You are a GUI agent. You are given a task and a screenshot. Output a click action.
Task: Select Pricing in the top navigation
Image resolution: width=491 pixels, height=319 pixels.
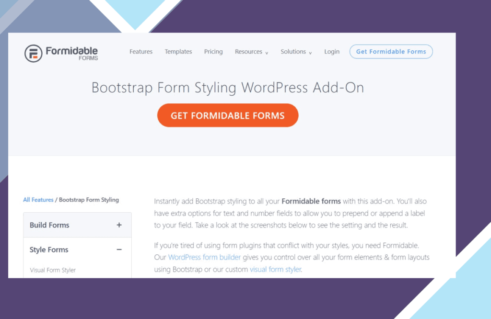coord(213,52)
